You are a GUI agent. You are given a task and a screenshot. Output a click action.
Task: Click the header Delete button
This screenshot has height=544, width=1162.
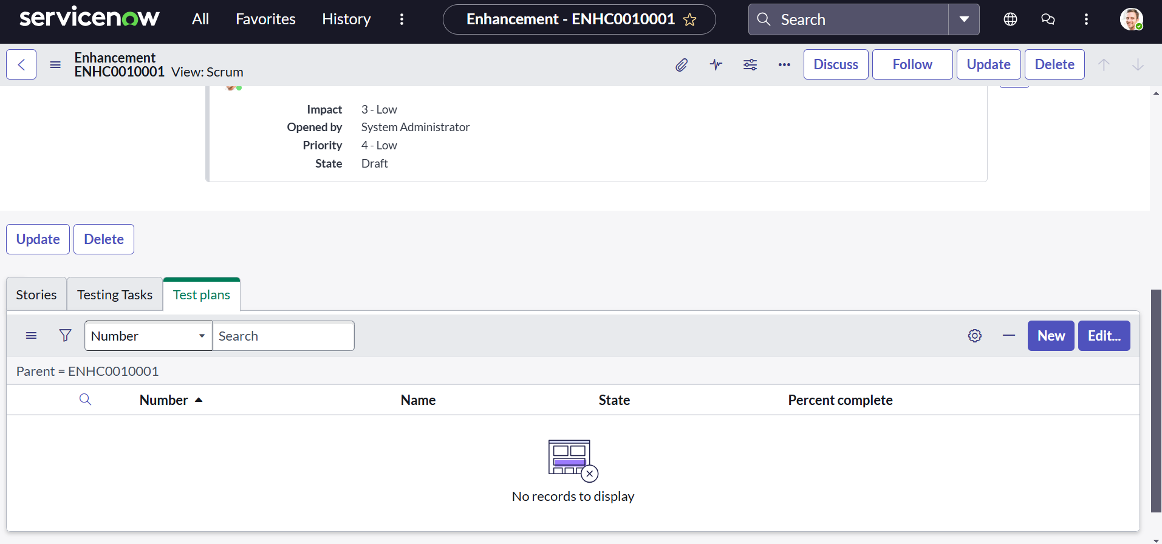coord(1054,64)
